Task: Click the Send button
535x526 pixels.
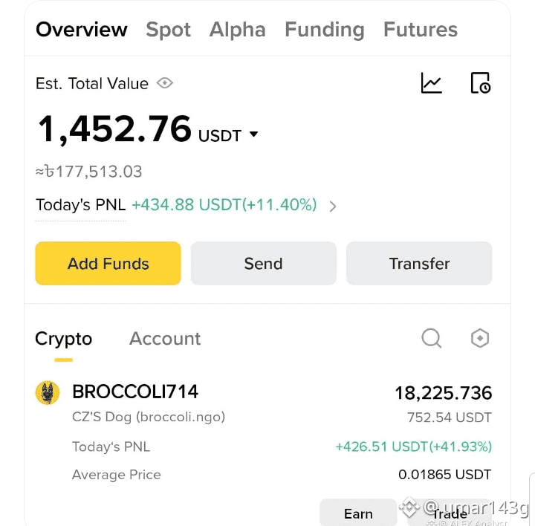Action: pos(263,263)
